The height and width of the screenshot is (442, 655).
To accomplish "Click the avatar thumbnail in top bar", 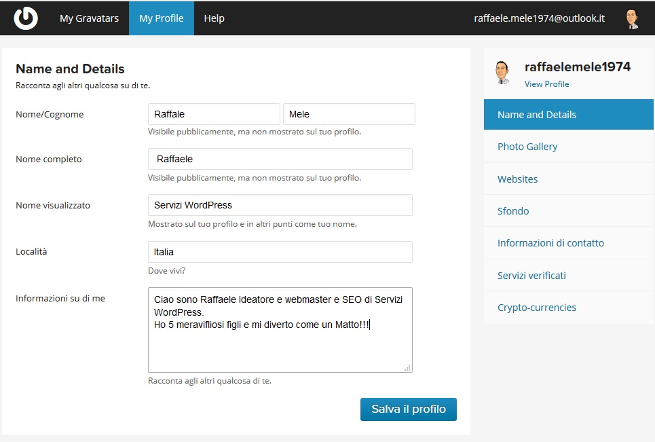I will (632, 18).
